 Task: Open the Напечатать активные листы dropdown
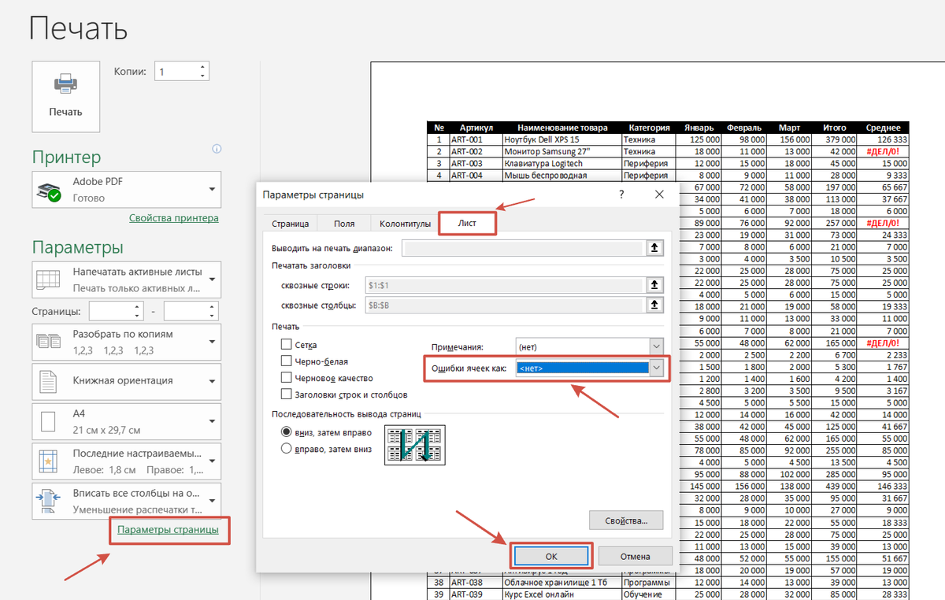(127, 280)
